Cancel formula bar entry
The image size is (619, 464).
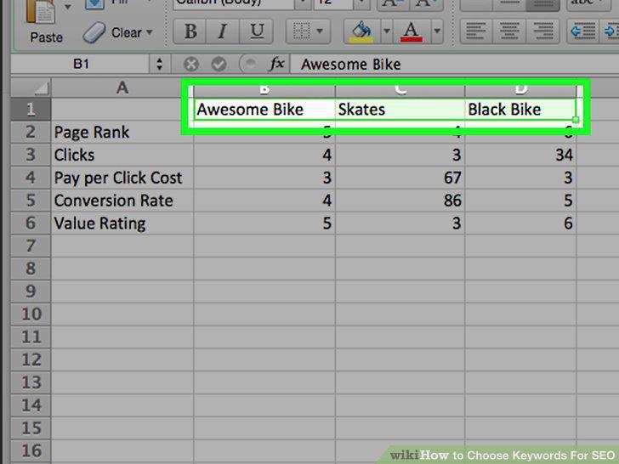click(191, 65)
